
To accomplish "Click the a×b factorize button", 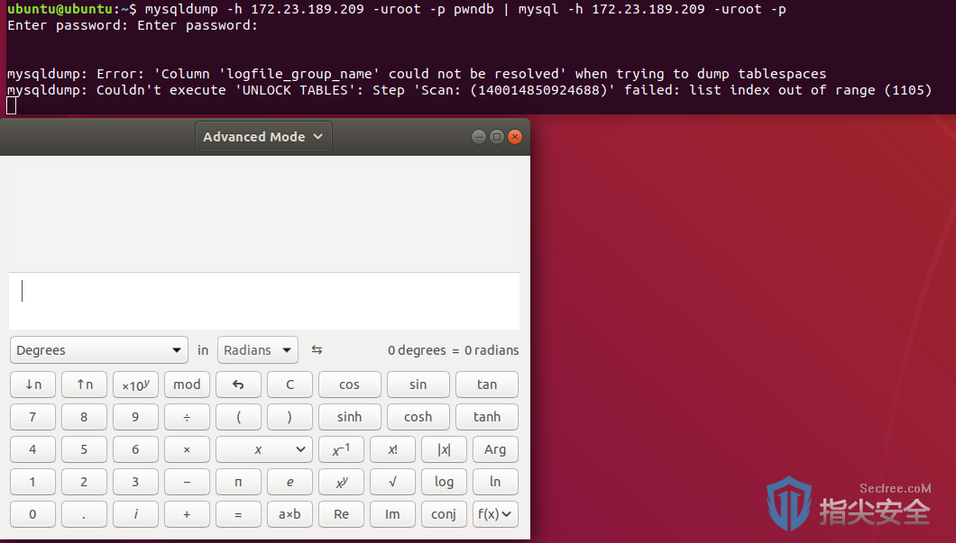I will (x=290, y=514).
